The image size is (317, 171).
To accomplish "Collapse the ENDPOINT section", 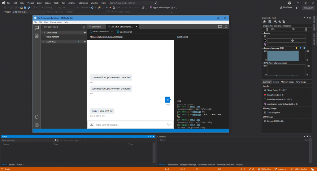I will (44, 33).
